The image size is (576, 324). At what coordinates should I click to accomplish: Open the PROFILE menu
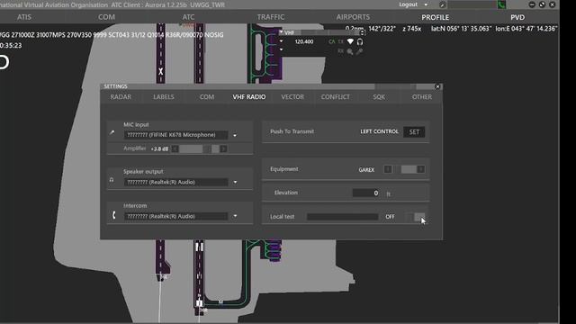(436, 17)
